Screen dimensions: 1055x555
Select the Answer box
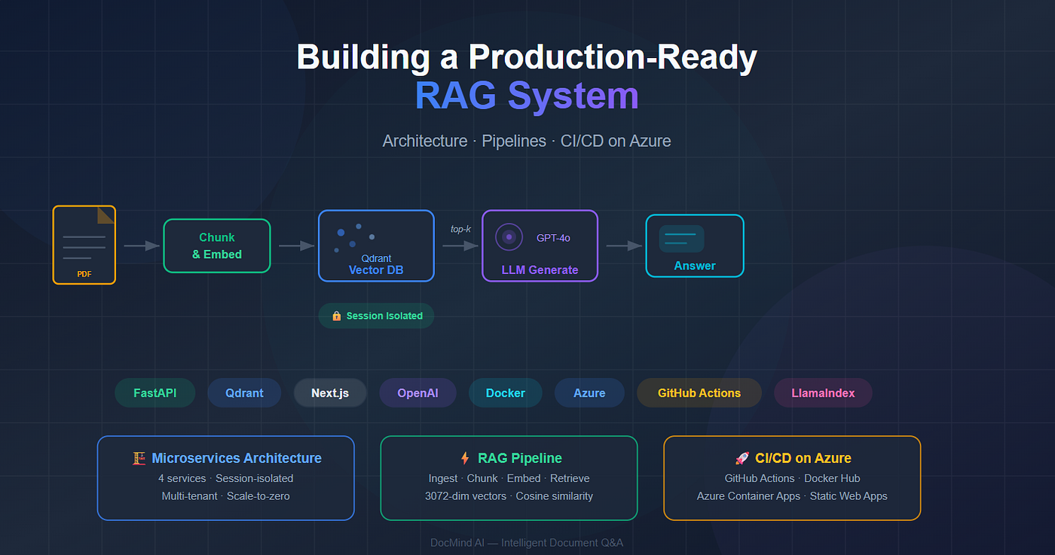point(695,245)
